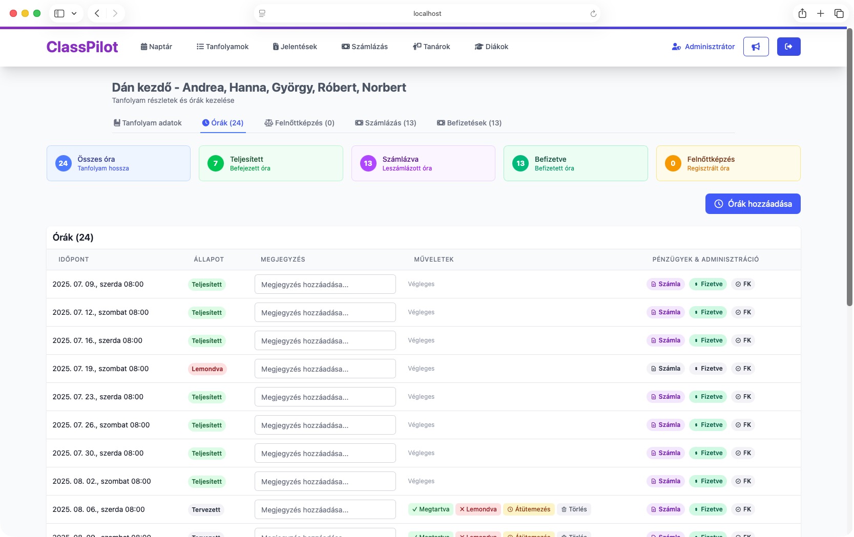Image resolution: width=854 pixels, height=537 pixels.
Task: Click the blue logout icon button
Action: pos(788,47)
